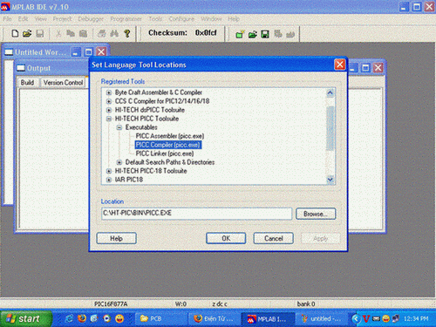Click the Location path input field
Viewport: 436px width, 327px height.
click(196, 214)
